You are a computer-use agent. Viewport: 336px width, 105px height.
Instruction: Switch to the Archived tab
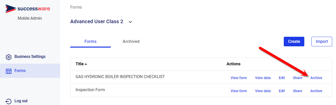[x=131, y=41]
